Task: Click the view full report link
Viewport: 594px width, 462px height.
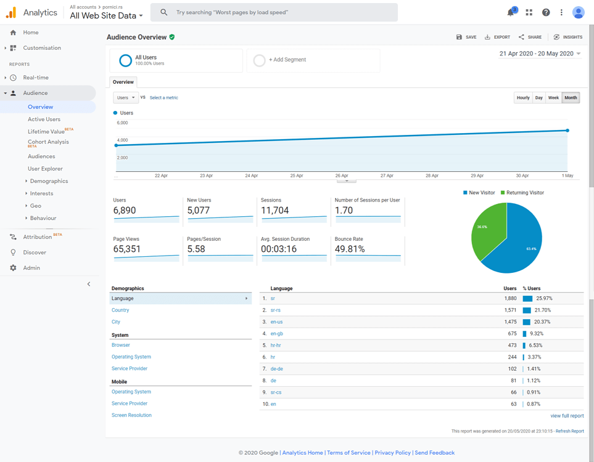Action: [567, 416]
